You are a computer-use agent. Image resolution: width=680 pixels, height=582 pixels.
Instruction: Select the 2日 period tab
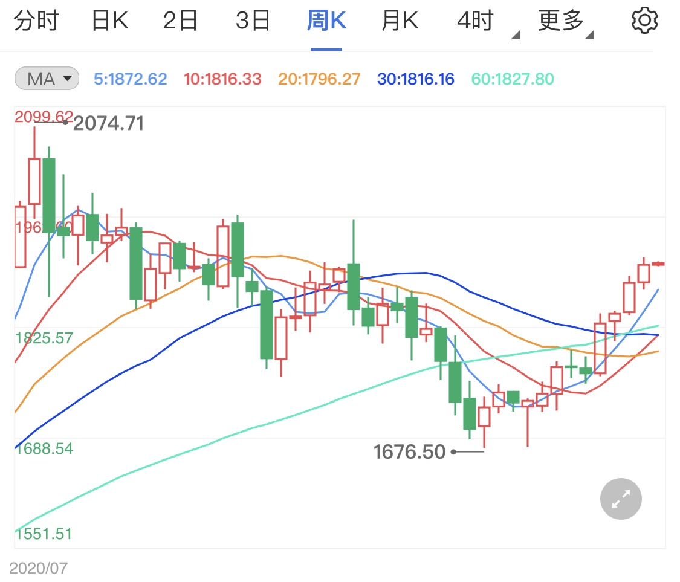(180, 21)
